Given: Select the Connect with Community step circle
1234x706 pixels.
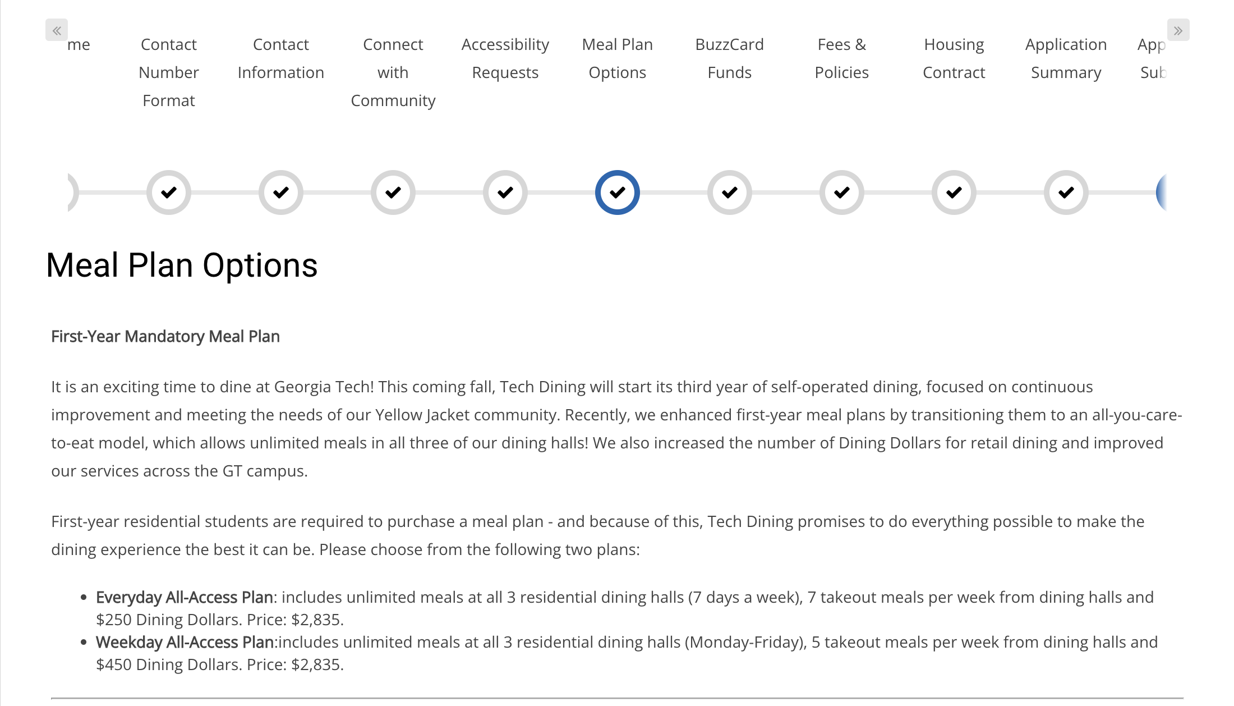Looking at the screenshot, I should (393, 192).
